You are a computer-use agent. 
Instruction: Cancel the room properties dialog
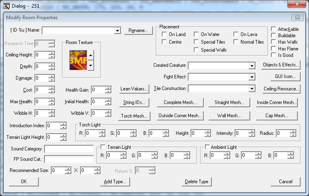click(285, 182)
